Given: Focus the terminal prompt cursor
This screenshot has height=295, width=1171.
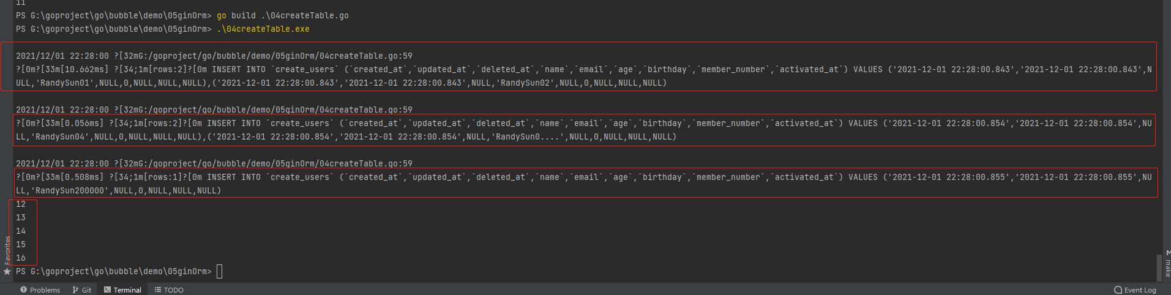Looking at the screenshot, I should pos(220,271).
